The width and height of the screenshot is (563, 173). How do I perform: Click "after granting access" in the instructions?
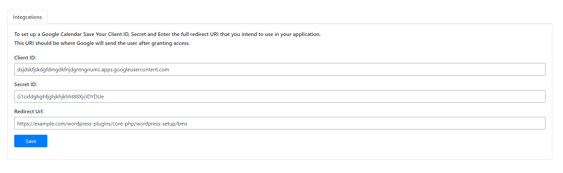coord(164,43)
